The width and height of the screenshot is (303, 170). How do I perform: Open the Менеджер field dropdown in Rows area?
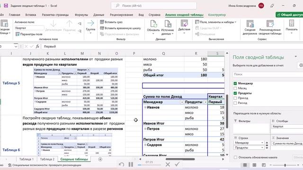coord(262,143)
